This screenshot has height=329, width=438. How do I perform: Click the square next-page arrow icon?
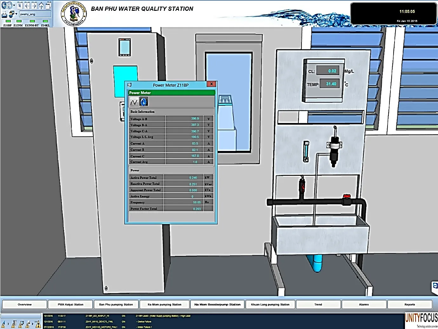[x=34, y=5]
